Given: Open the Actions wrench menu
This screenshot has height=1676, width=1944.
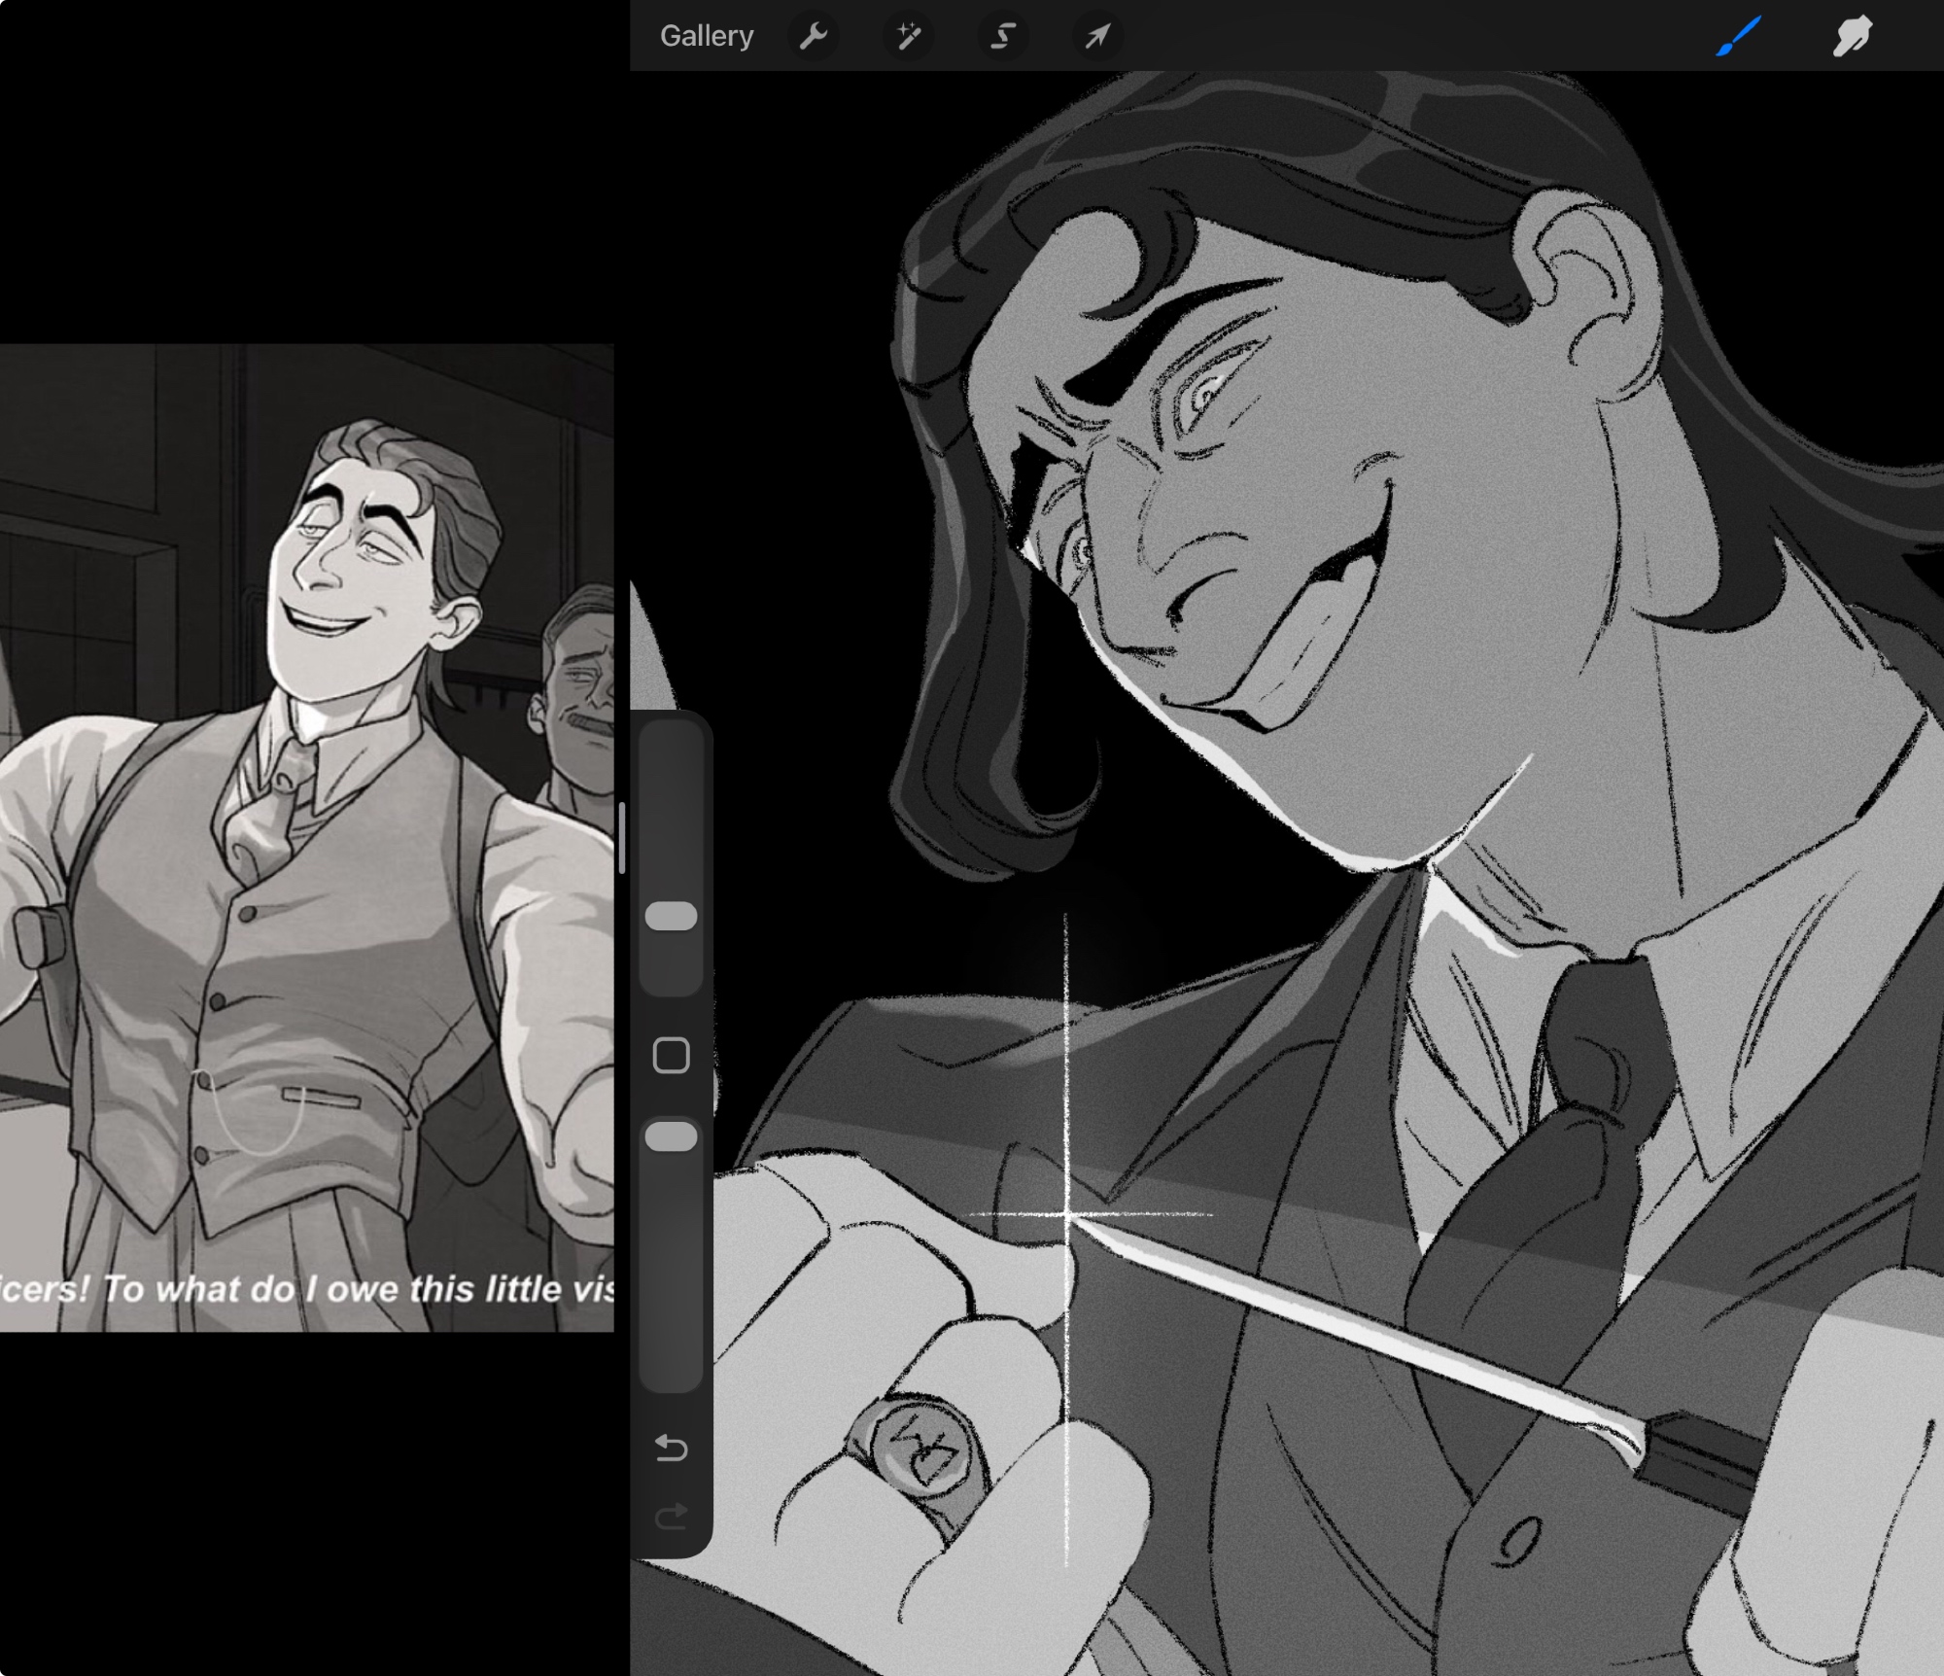Looking at the screenshot, I should (x=813, y=37).
